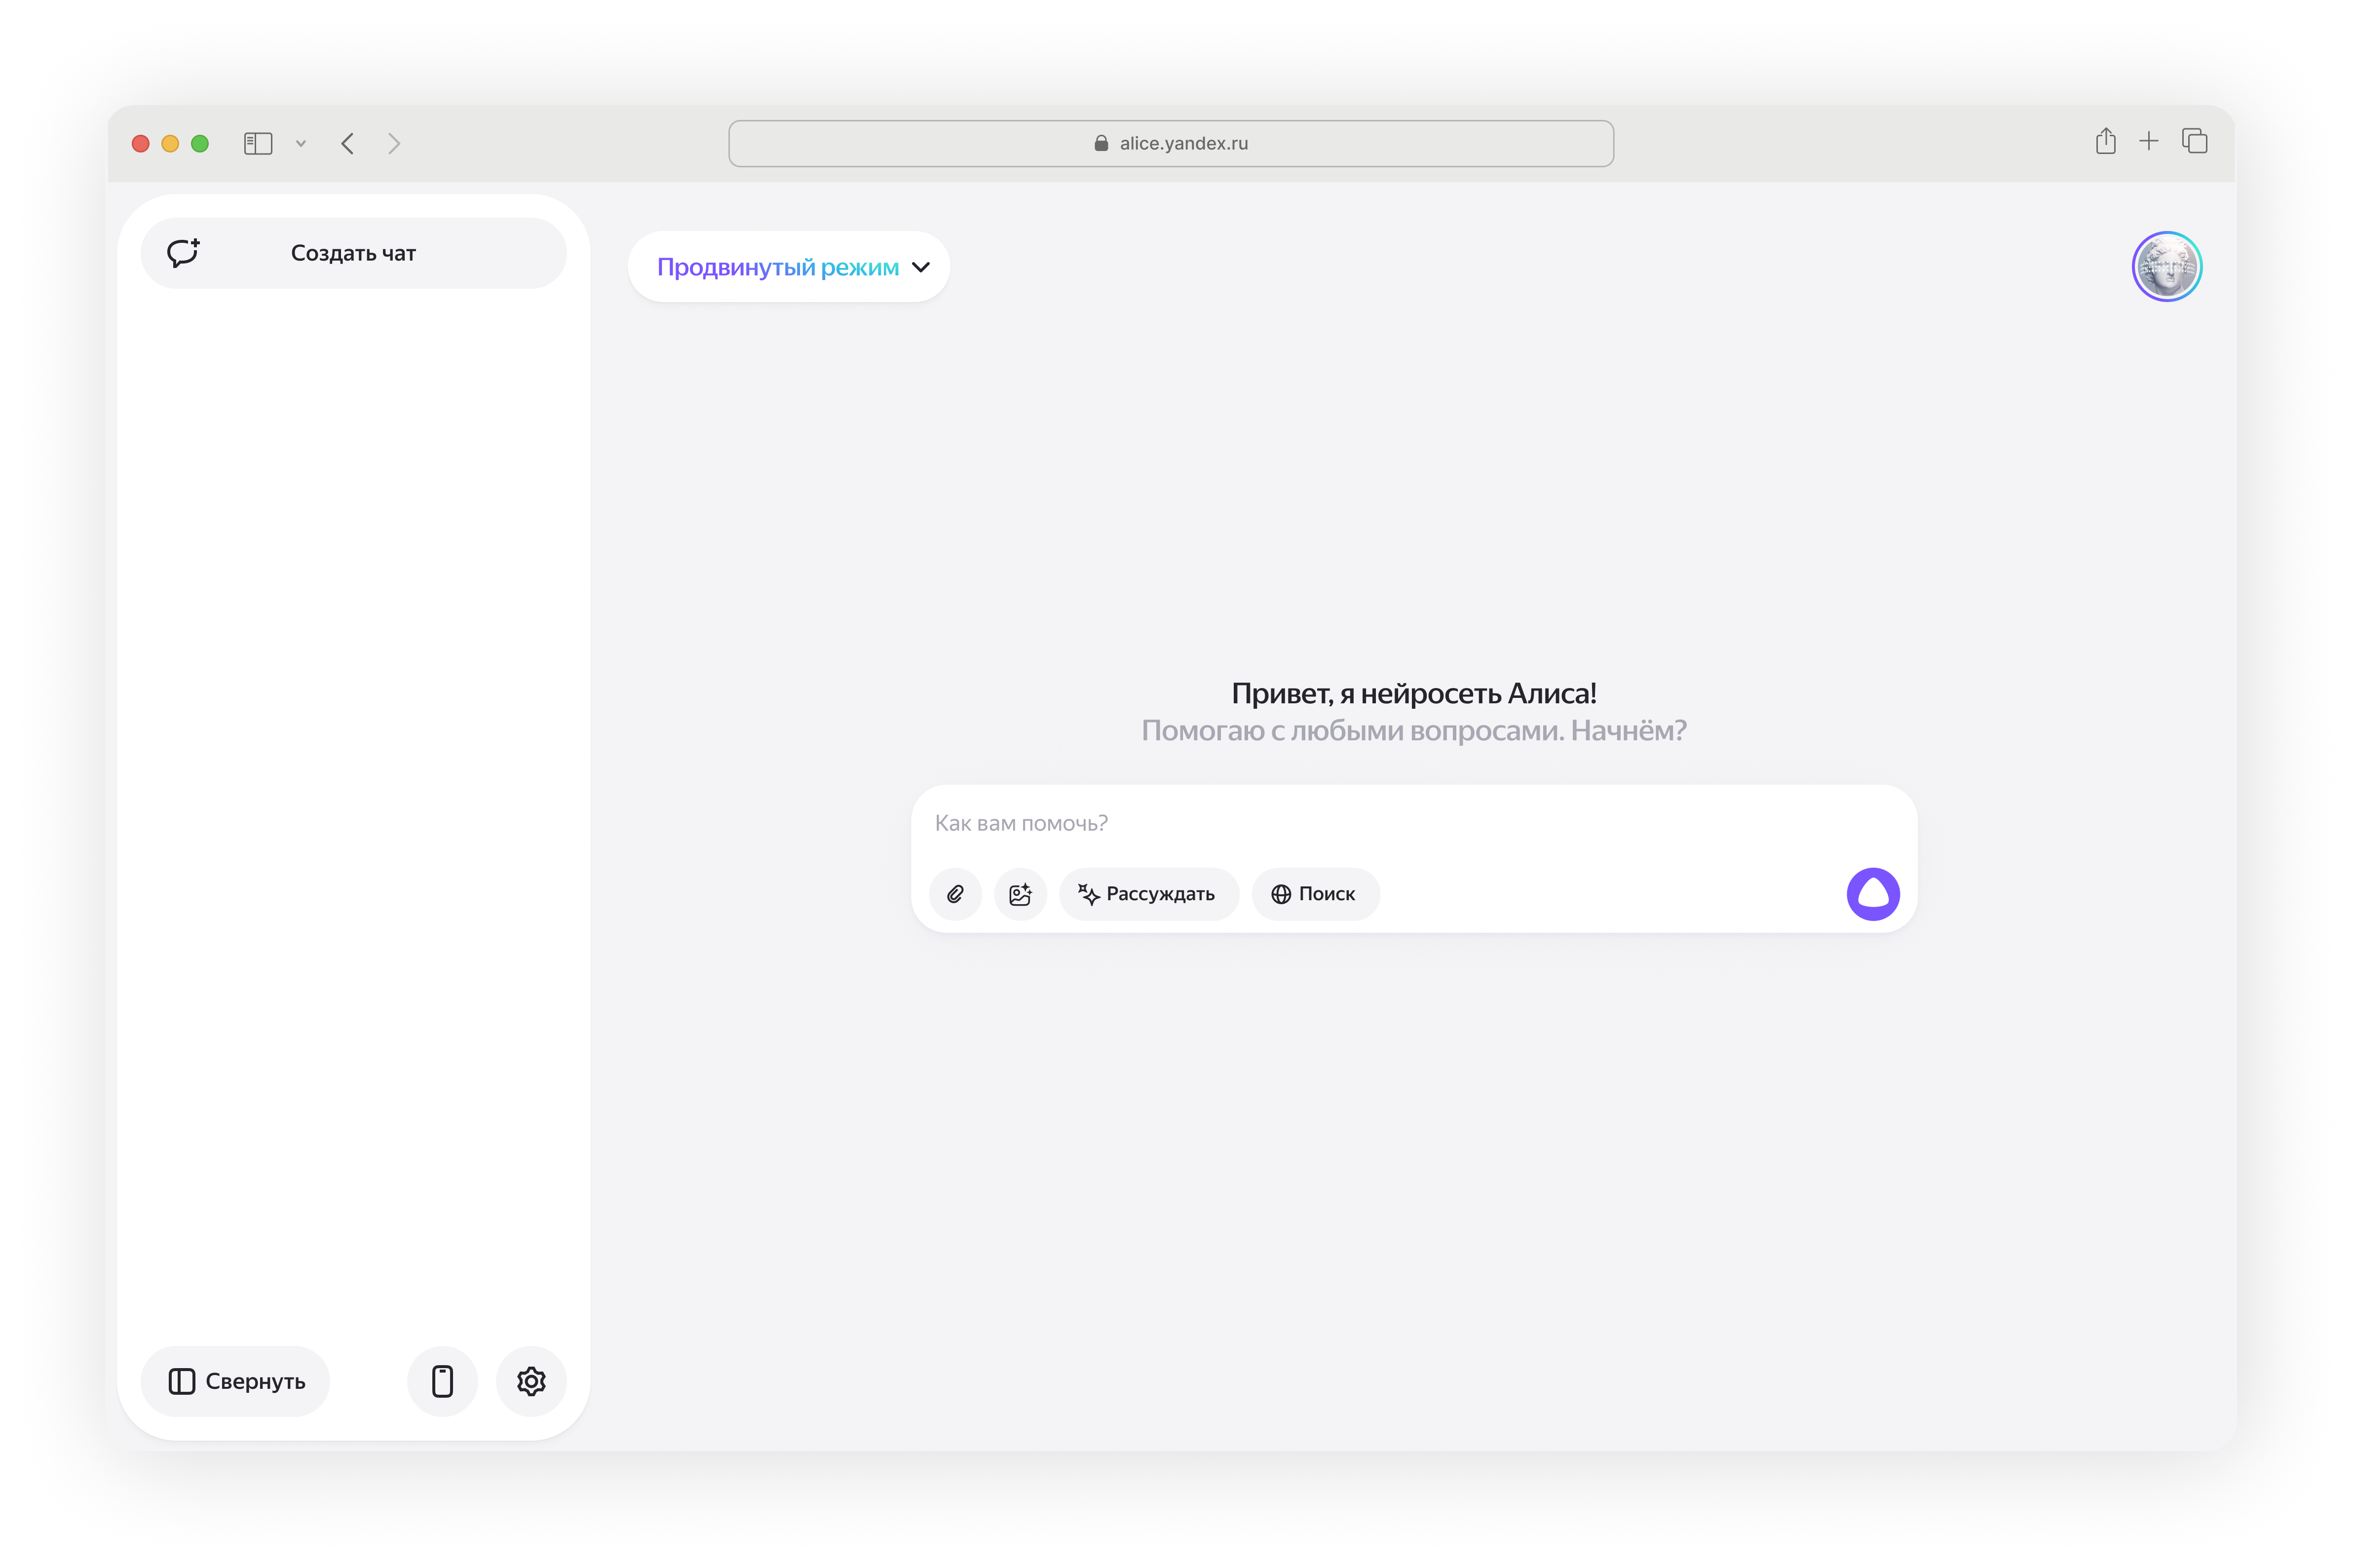Toggle the Safari sidebar icon

tap(258, 143)
